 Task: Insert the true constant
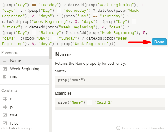pos(24,115)
